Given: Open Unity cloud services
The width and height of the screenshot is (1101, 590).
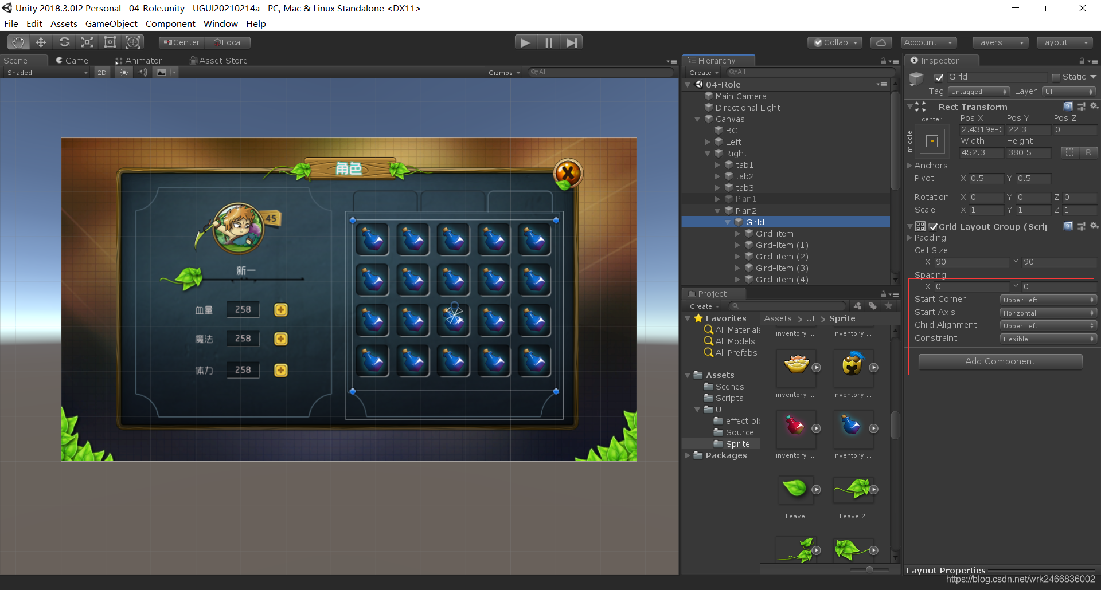Looking at the screenshot, I should tap(881, 42).
